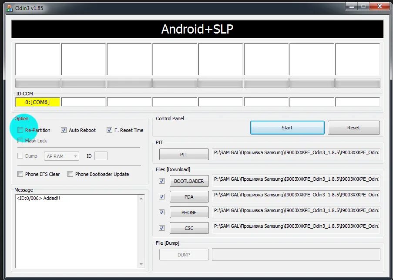The height and width of the screenshot is (280, 393).
Task: Click the Start button
Action: [287, 128]
